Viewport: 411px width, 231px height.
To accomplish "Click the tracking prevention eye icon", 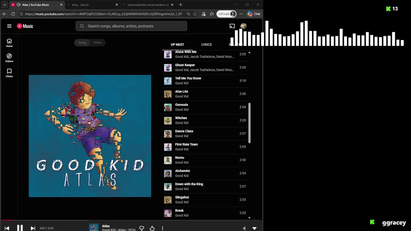I will pyautogui.click(x=188, y=14).
